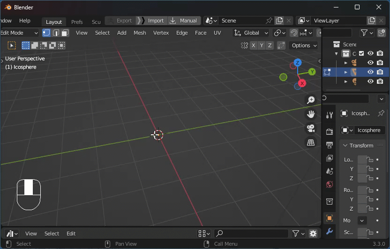This screenshot has width=390, height=249.
Task: Click the Import button
Action: coord(156,21)
